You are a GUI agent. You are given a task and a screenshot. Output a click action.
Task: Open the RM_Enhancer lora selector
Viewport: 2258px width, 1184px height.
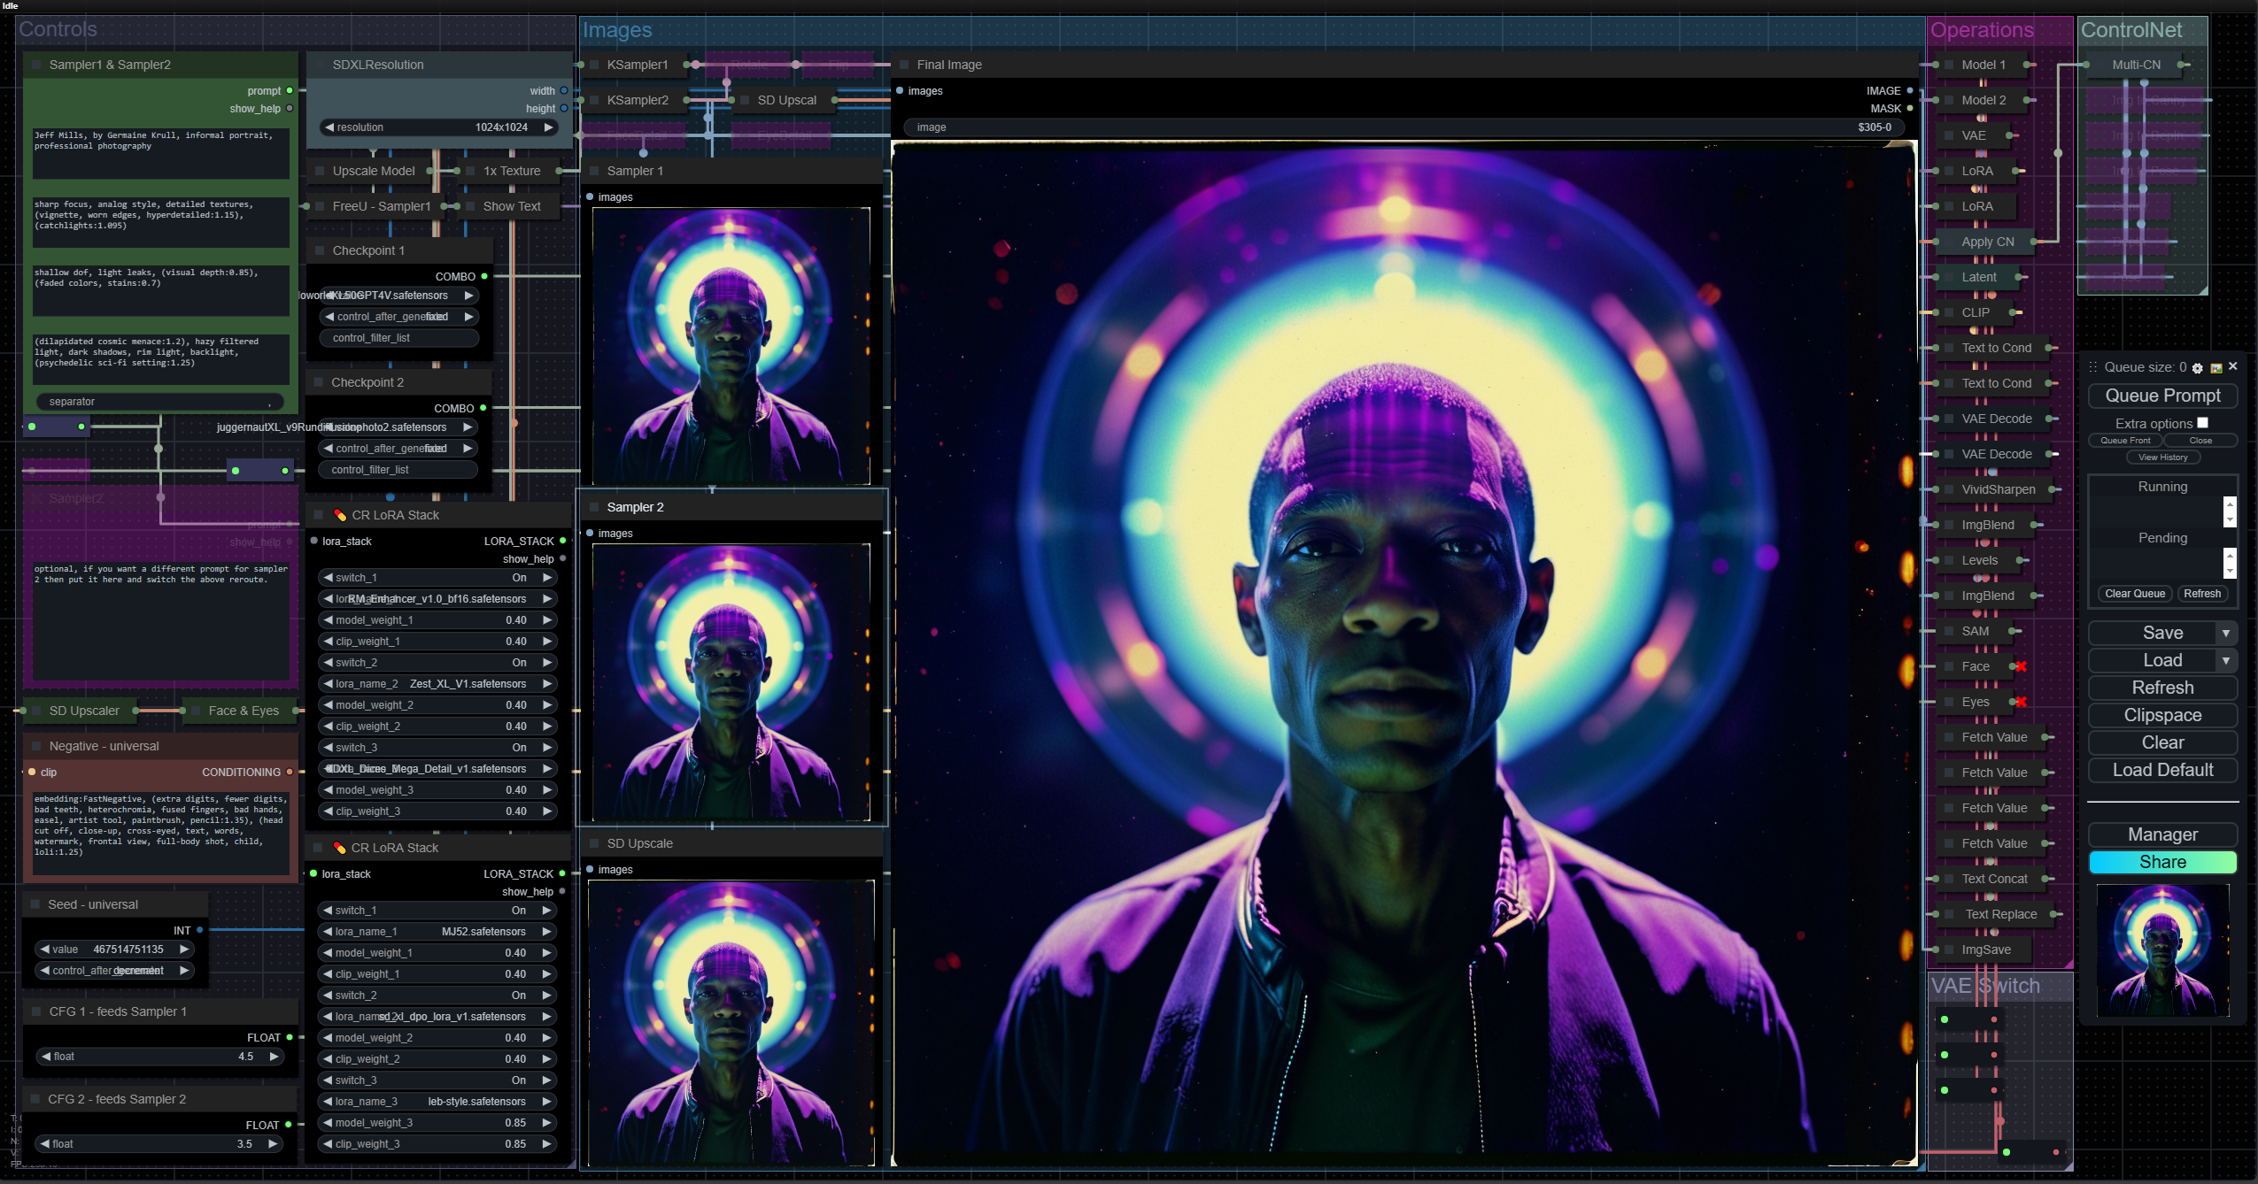pos(438,599)
